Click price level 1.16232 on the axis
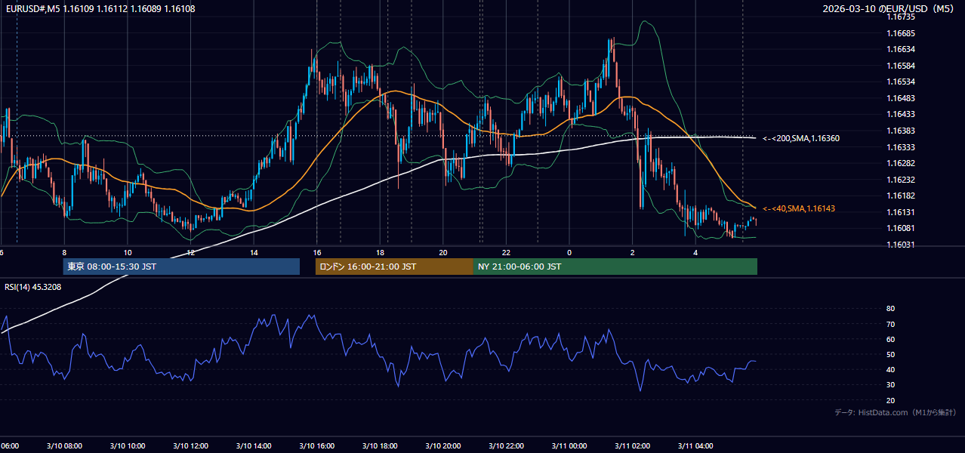This screenshot has width=965, height=453. 901,180
